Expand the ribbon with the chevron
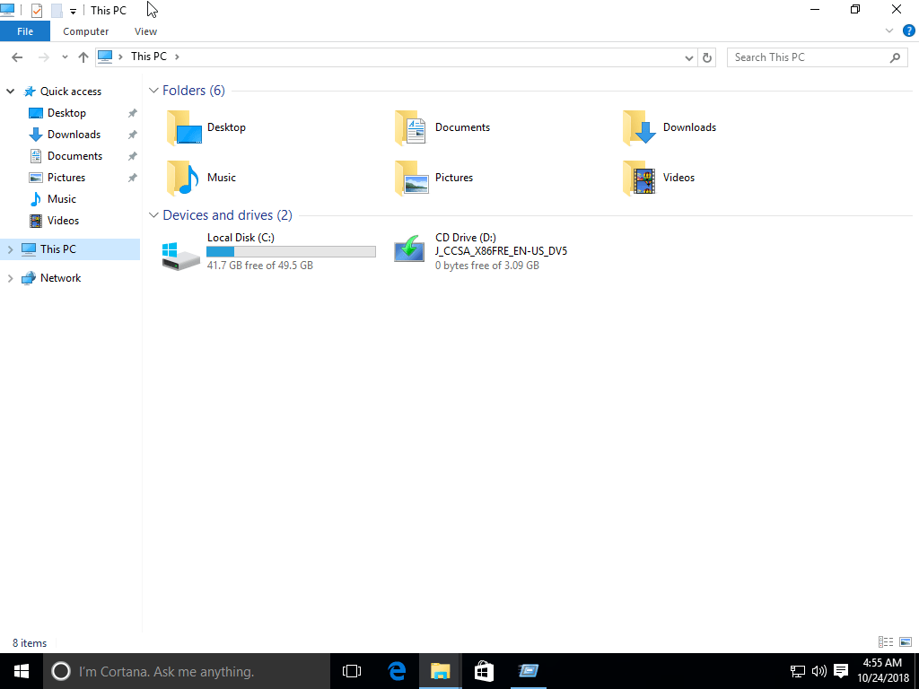Image resolution: width=919 pixels, height=689 pixels. click(x=889, y=31)
